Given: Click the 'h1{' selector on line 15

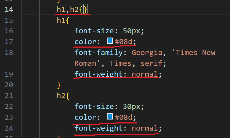Looking at the screenshot, I should (x=63, y=20).
